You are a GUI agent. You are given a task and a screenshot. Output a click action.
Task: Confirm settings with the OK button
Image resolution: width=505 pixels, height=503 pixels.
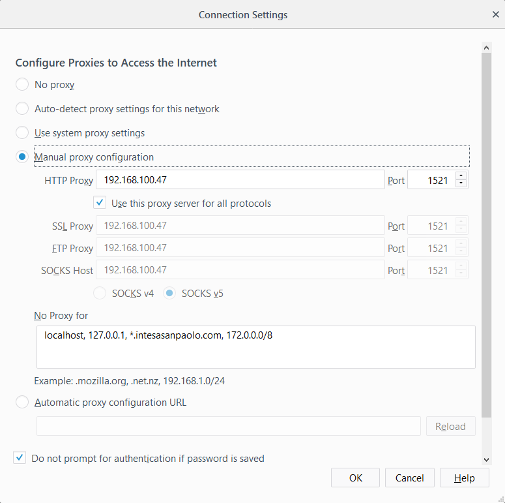tap(355, 478)
